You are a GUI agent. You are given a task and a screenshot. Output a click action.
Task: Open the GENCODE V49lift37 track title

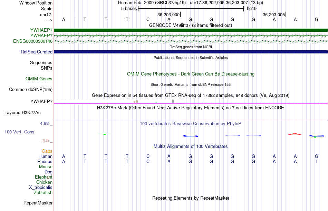[191, 25]
